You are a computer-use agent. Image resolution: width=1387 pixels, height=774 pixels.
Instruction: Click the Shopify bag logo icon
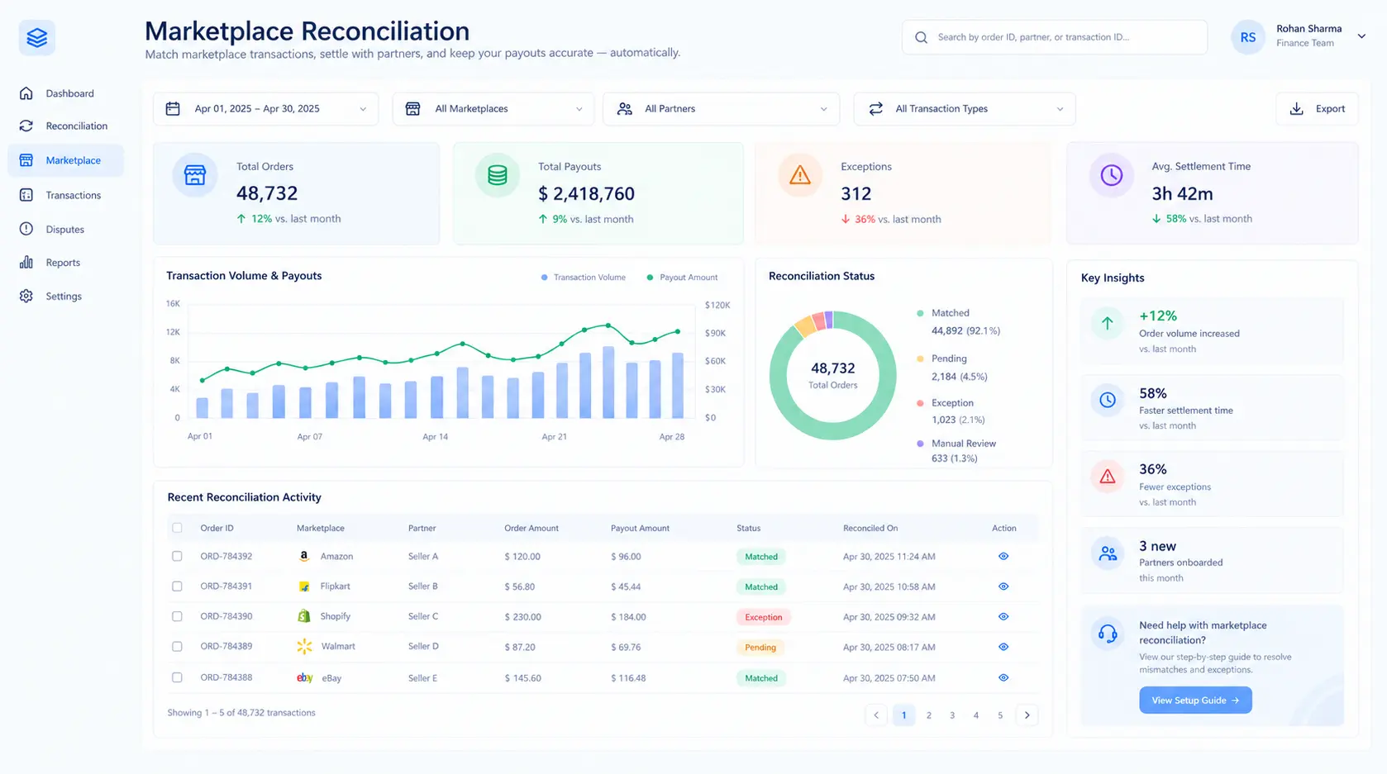pos(304,616)
